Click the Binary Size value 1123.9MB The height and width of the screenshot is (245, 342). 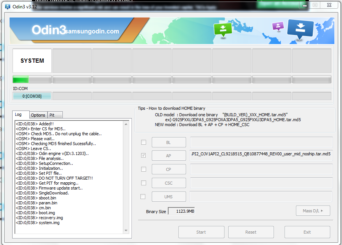[181, 211]
